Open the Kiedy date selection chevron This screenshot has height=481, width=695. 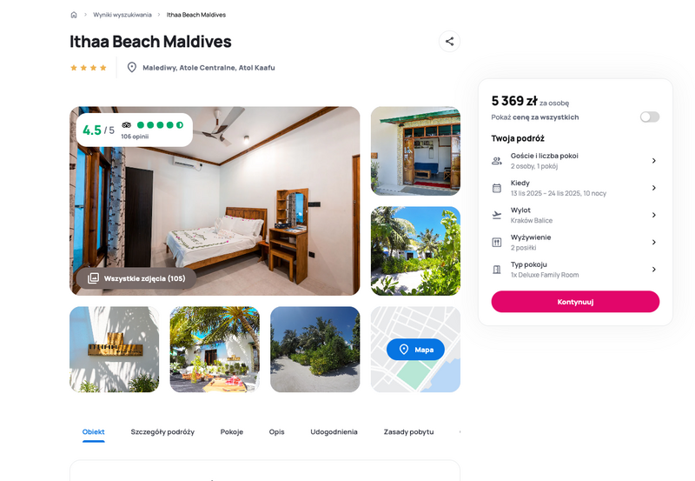(x=654, y=188)
